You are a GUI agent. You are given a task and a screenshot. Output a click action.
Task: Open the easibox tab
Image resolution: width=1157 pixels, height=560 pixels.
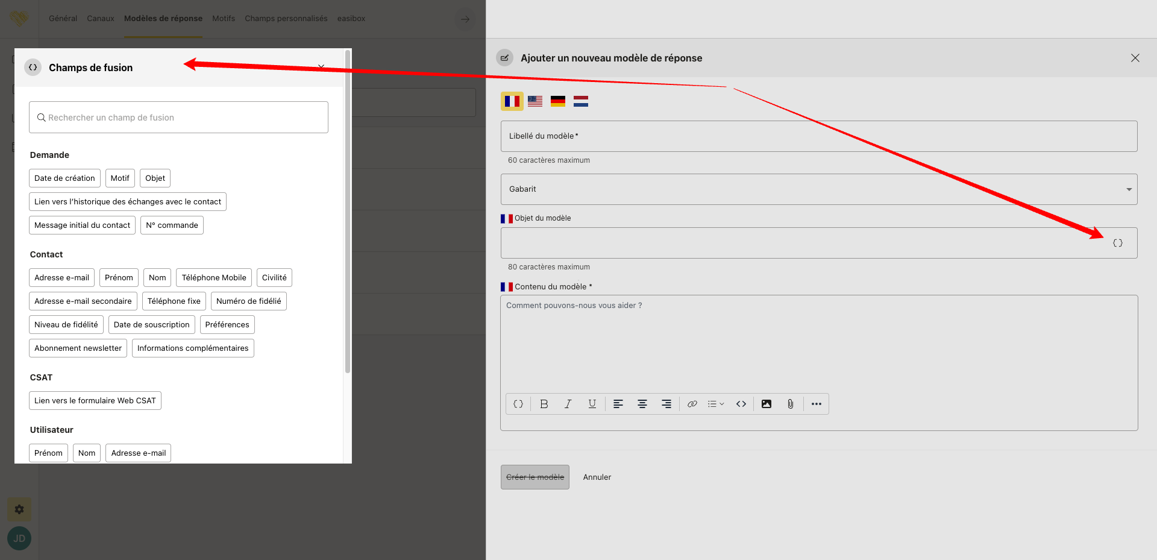[351, 19]
